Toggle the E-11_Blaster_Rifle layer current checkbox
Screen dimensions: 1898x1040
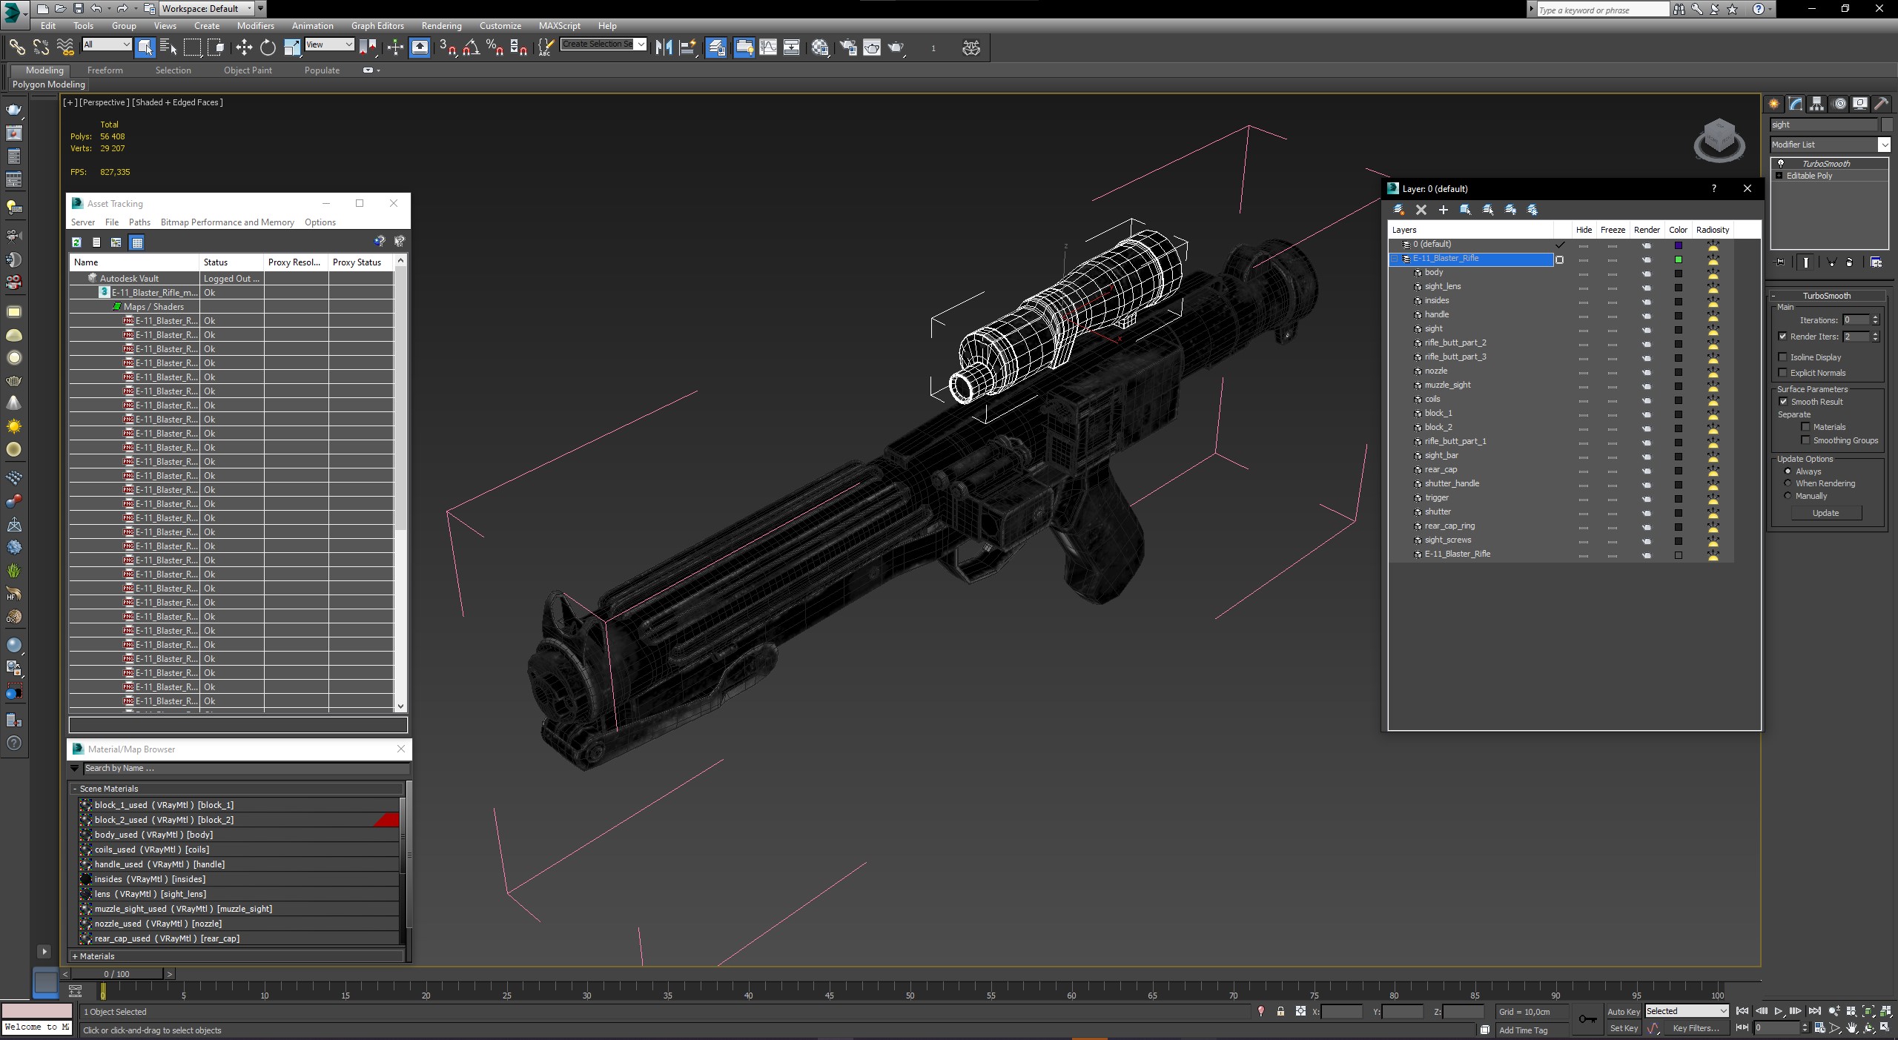[x=1560, y=259]
